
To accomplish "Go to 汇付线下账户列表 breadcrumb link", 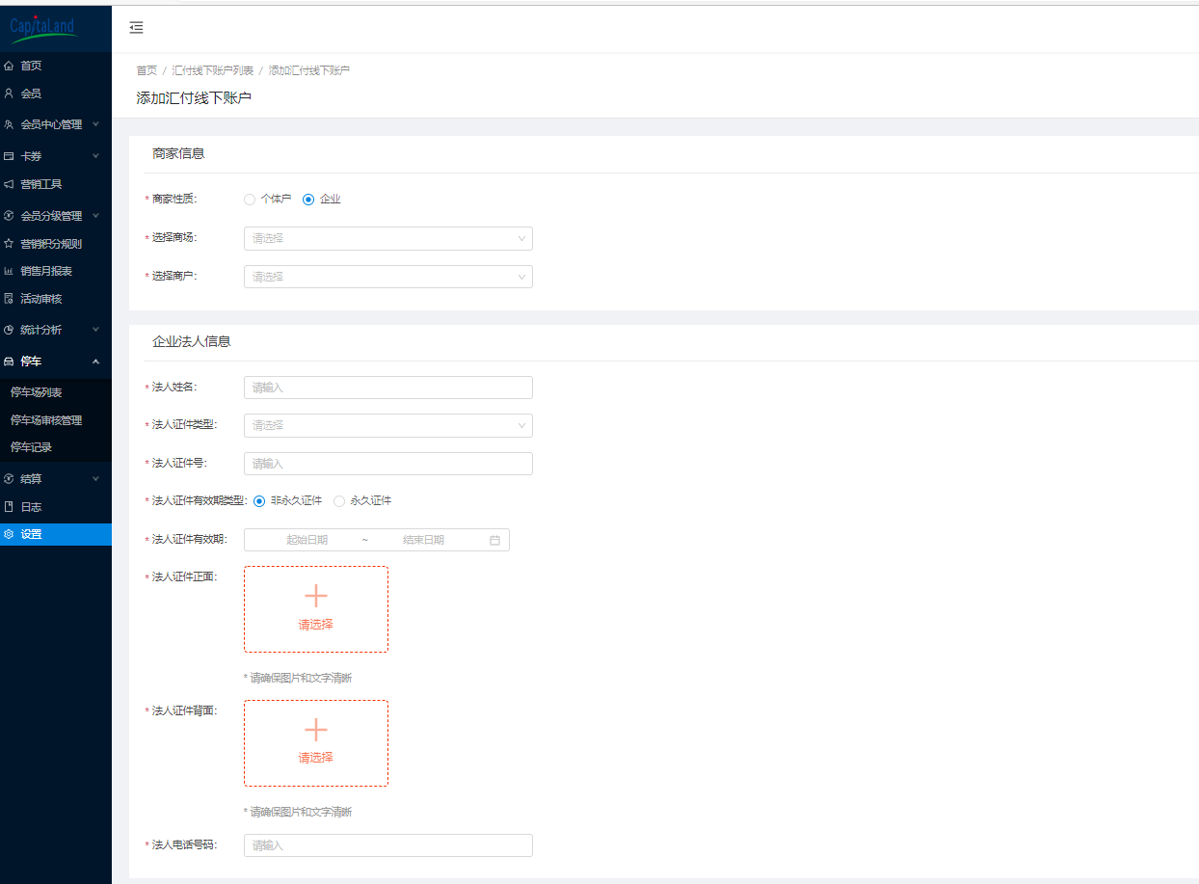I will (213, 71).
